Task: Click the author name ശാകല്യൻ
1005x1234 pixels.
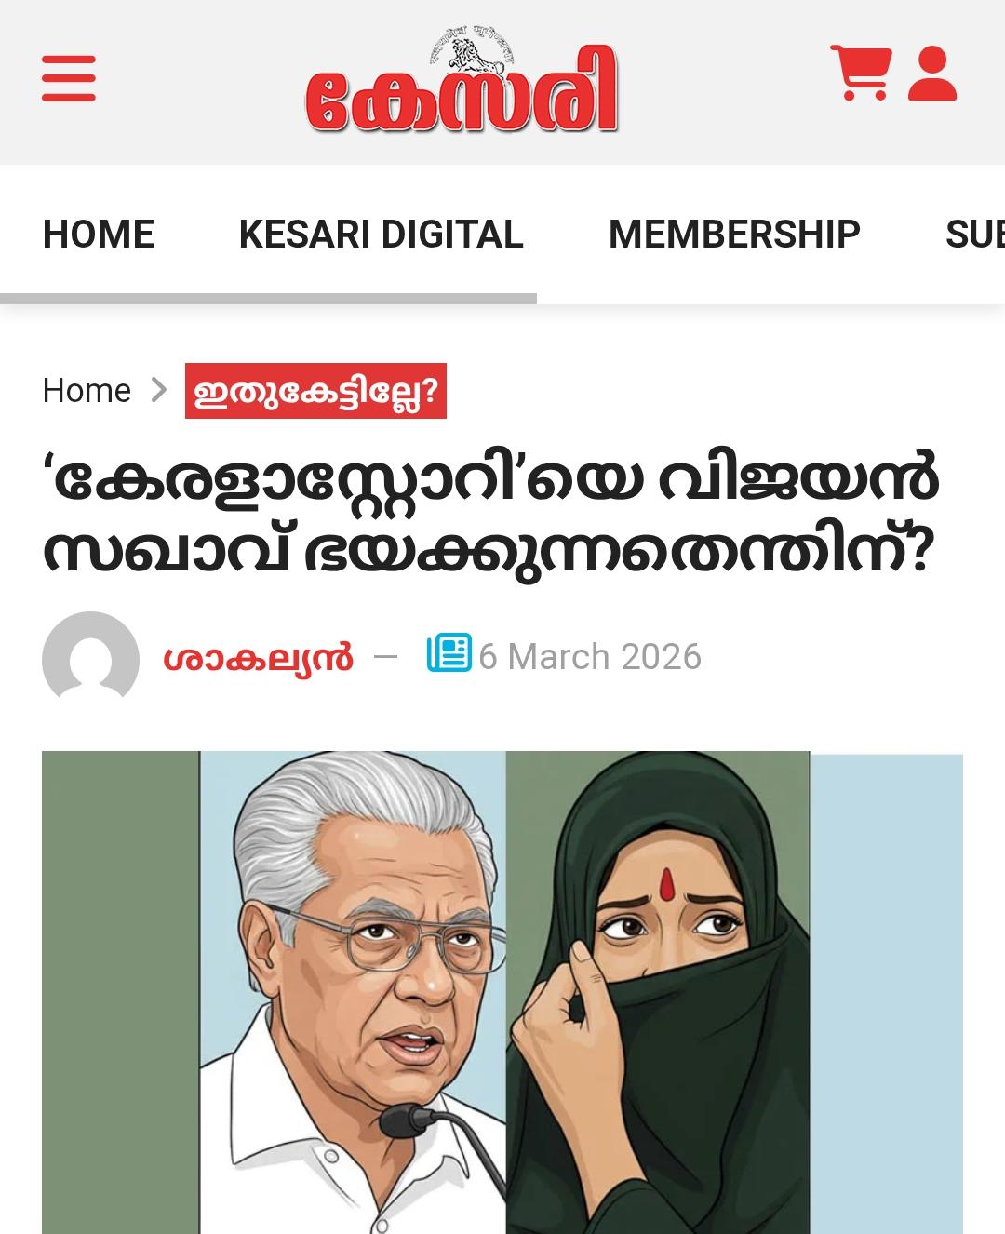Action: pos(258,657)
